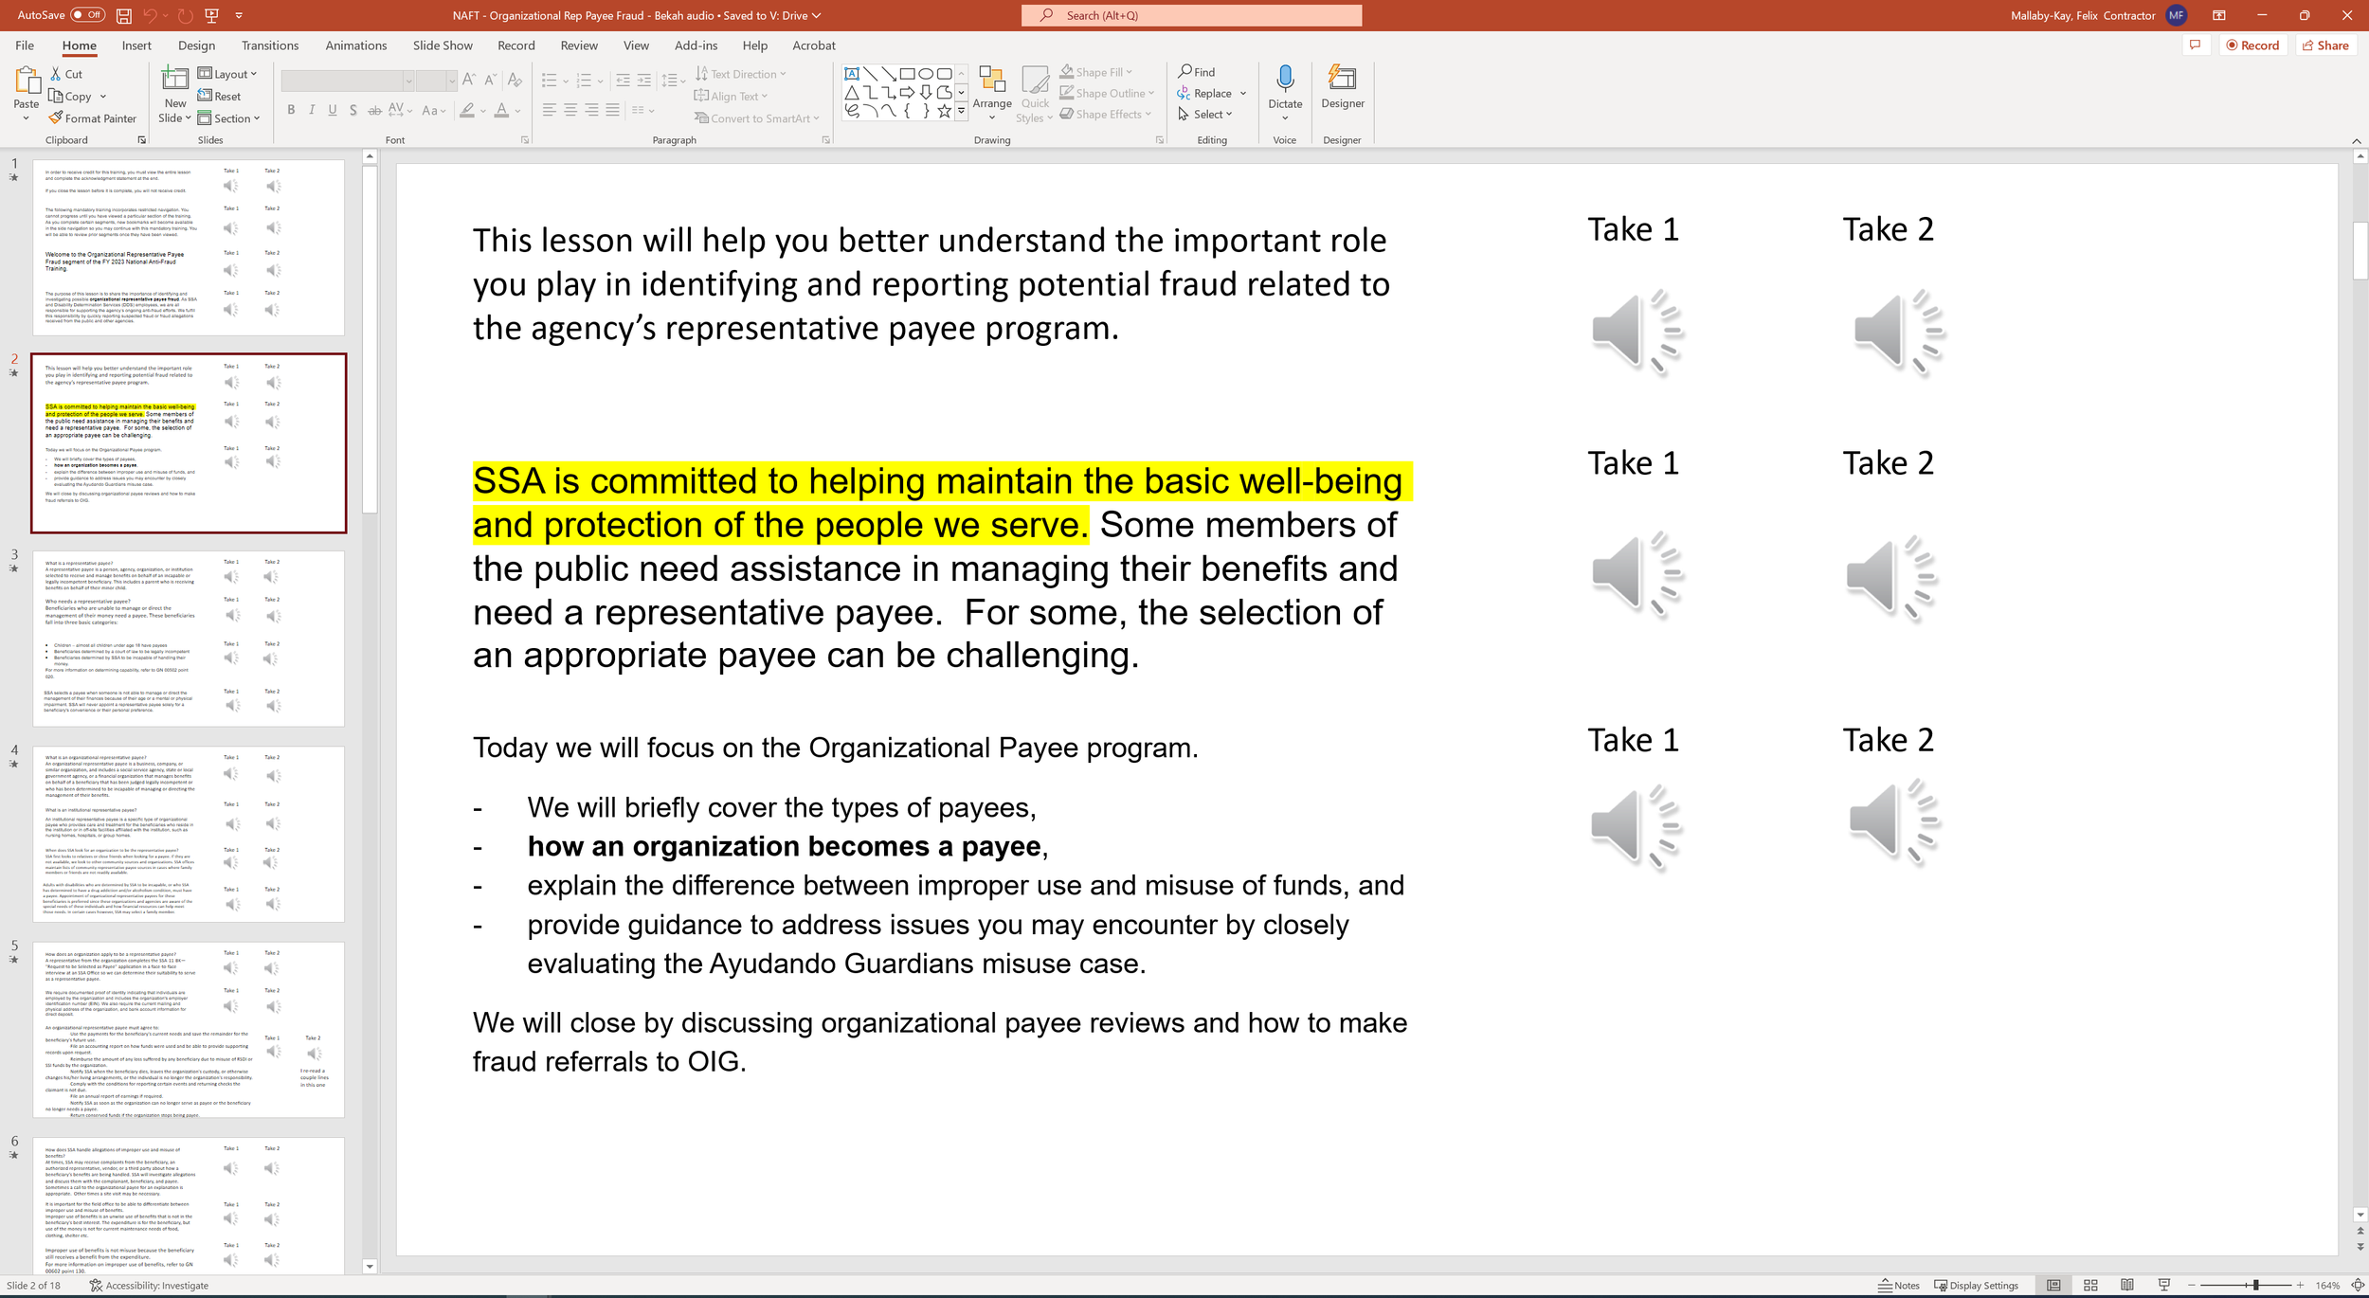This screenshot has height=1298, width=2369.
Task: Click Reset slide button
Action: point(219,96)
